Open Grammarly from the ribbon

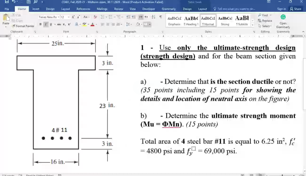283,21
